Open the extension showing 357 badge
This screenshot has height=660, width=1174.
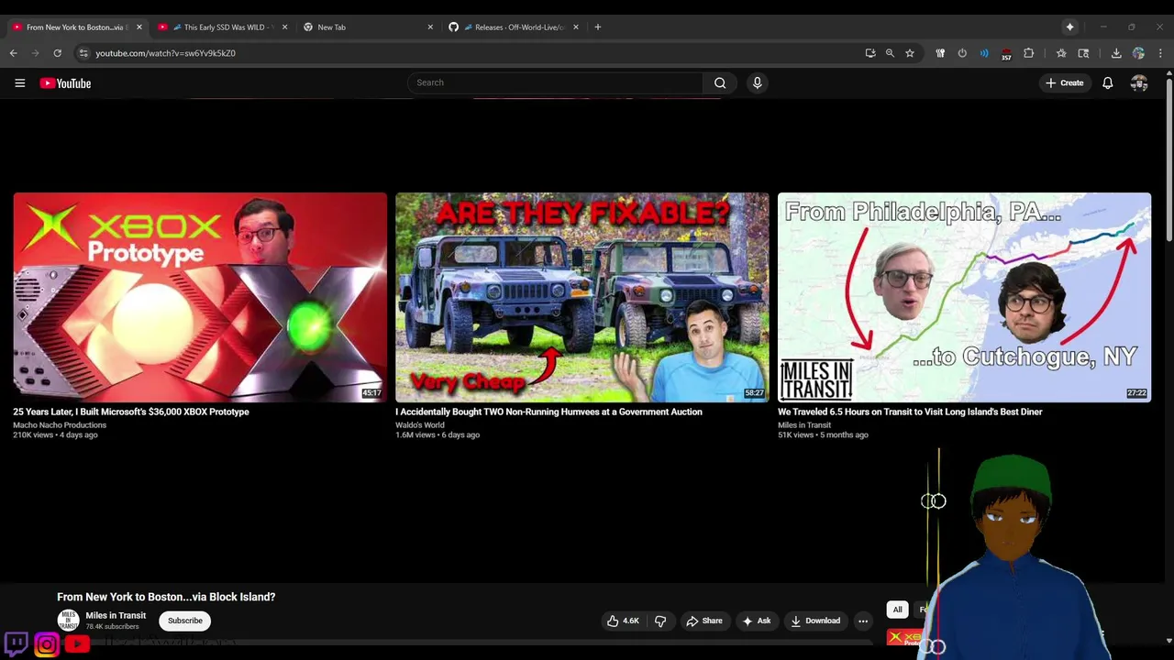[1006, 54]
